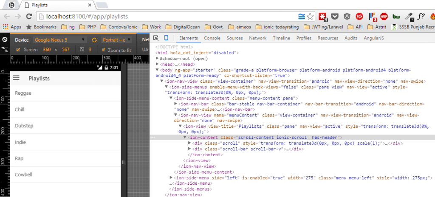Click the inspect element picker icon
The width and height of the screenshot is (435, 197).
[x=156, y=38]
